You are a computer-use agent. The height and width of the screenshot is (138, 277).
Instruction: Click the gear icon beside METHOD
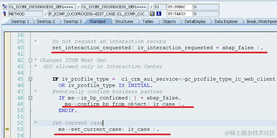[5, 13]
